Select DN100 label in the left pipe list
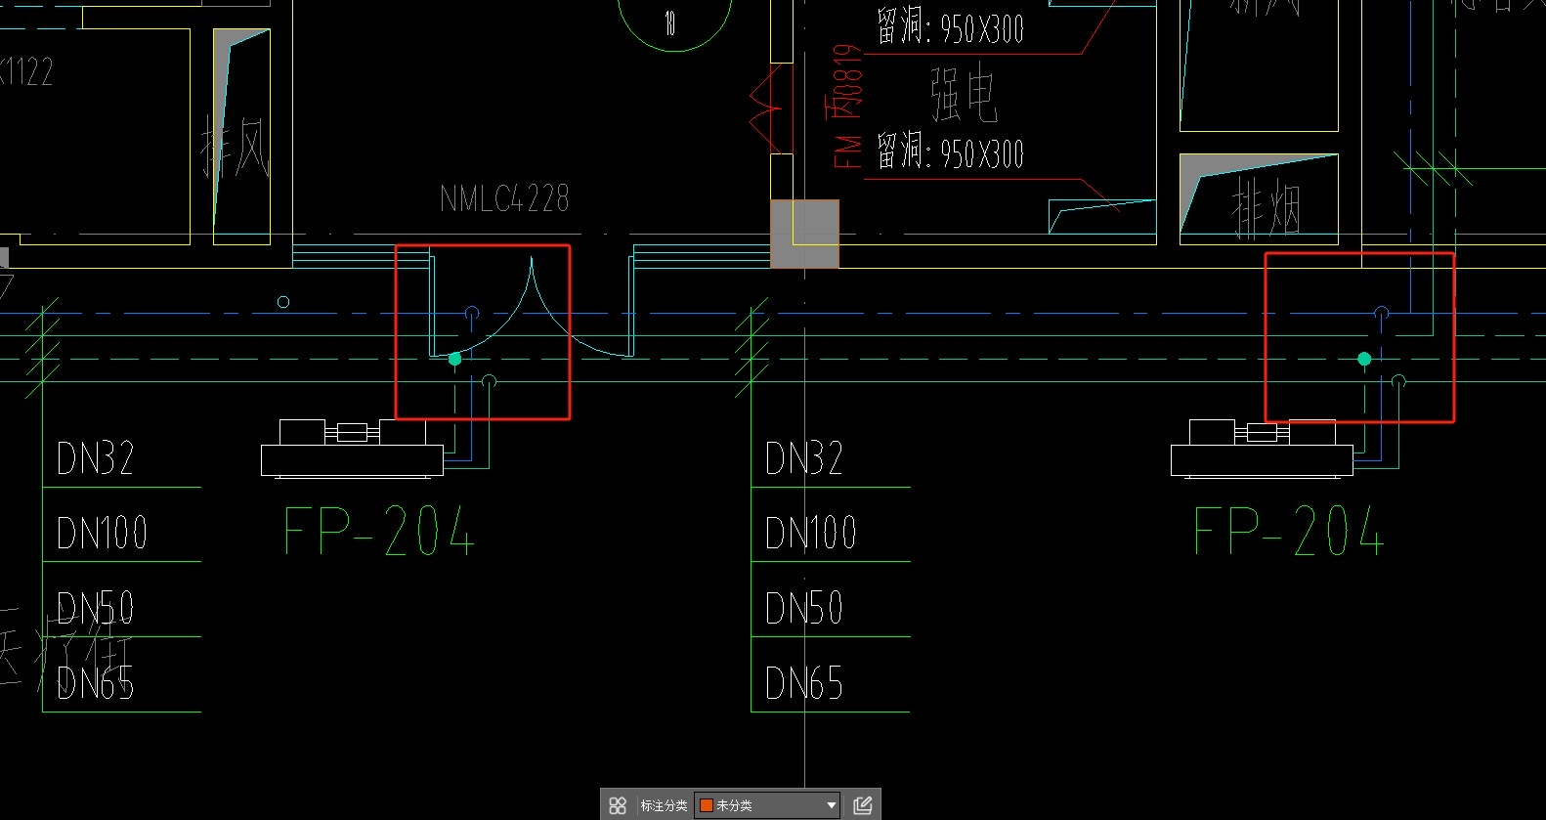The width and height of the screenshot is (1546, 820). [x=102, y=533]
